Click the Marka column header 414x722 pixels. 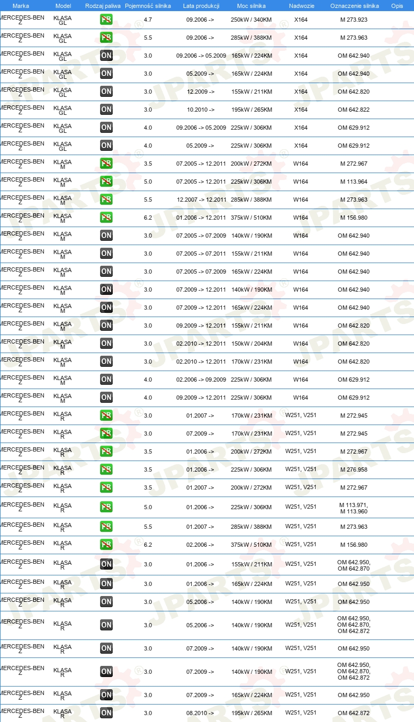pos(21,6)
